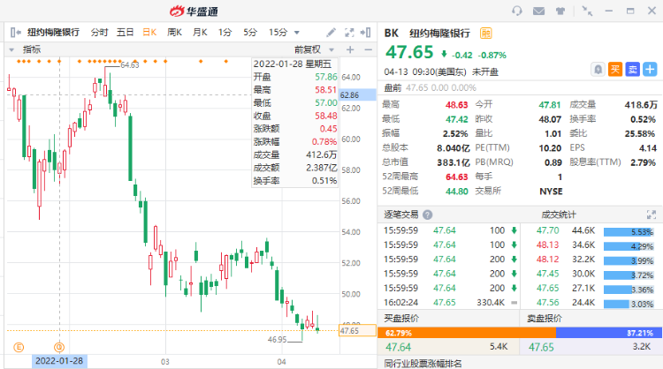Screen dimensions: 663x369
Task: Select the 五日 chart tab
Action: (126, 33)
